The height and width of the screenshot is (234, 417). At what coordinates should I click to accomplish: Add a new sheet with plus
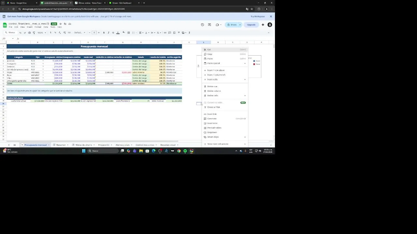pos(9,145)
